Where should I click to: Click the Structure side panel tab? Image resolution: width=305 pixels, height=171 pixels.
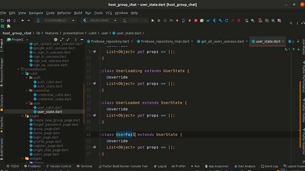point(2,103)
